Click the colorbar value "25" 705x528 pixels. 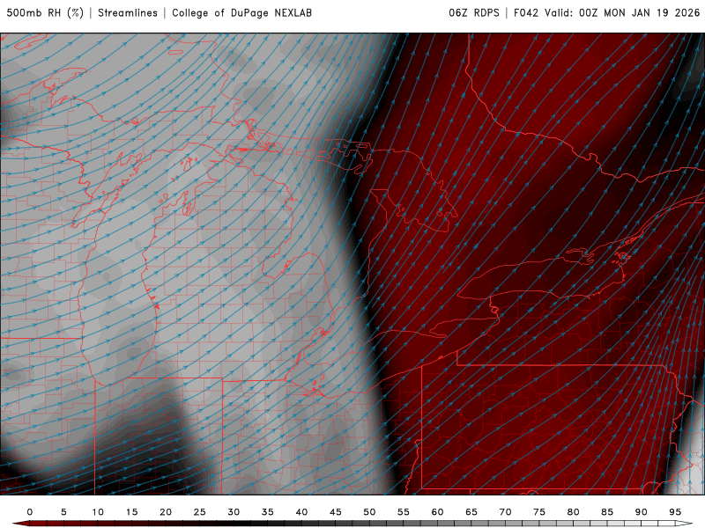point(200,512)
